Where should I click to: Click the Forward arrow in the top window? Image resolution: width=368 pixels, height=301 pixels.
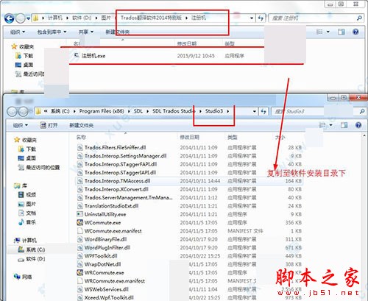20,18
